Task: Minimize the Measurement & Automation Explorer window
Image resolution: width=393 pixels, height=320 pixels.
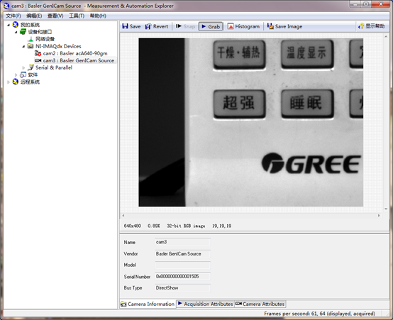Action: point(355,4)
